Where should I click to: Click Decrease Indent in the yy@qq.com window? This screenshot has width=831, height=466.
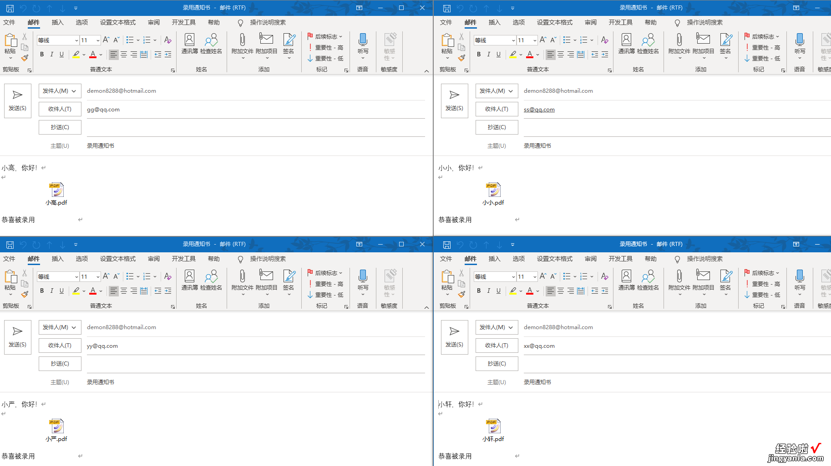(158, 291)
